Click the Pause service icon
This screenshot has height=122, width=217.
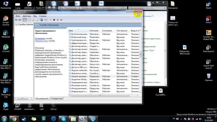(58, 20)
